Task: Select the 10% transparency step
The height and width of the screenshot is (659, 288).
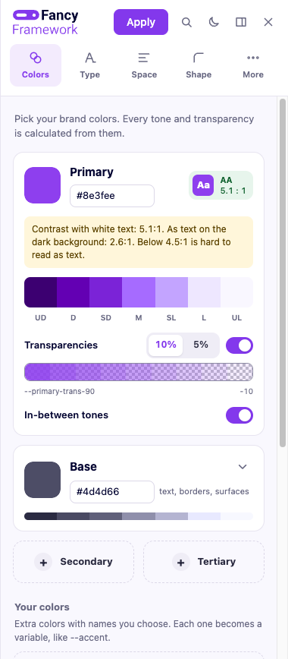Action: pos(165,345)
